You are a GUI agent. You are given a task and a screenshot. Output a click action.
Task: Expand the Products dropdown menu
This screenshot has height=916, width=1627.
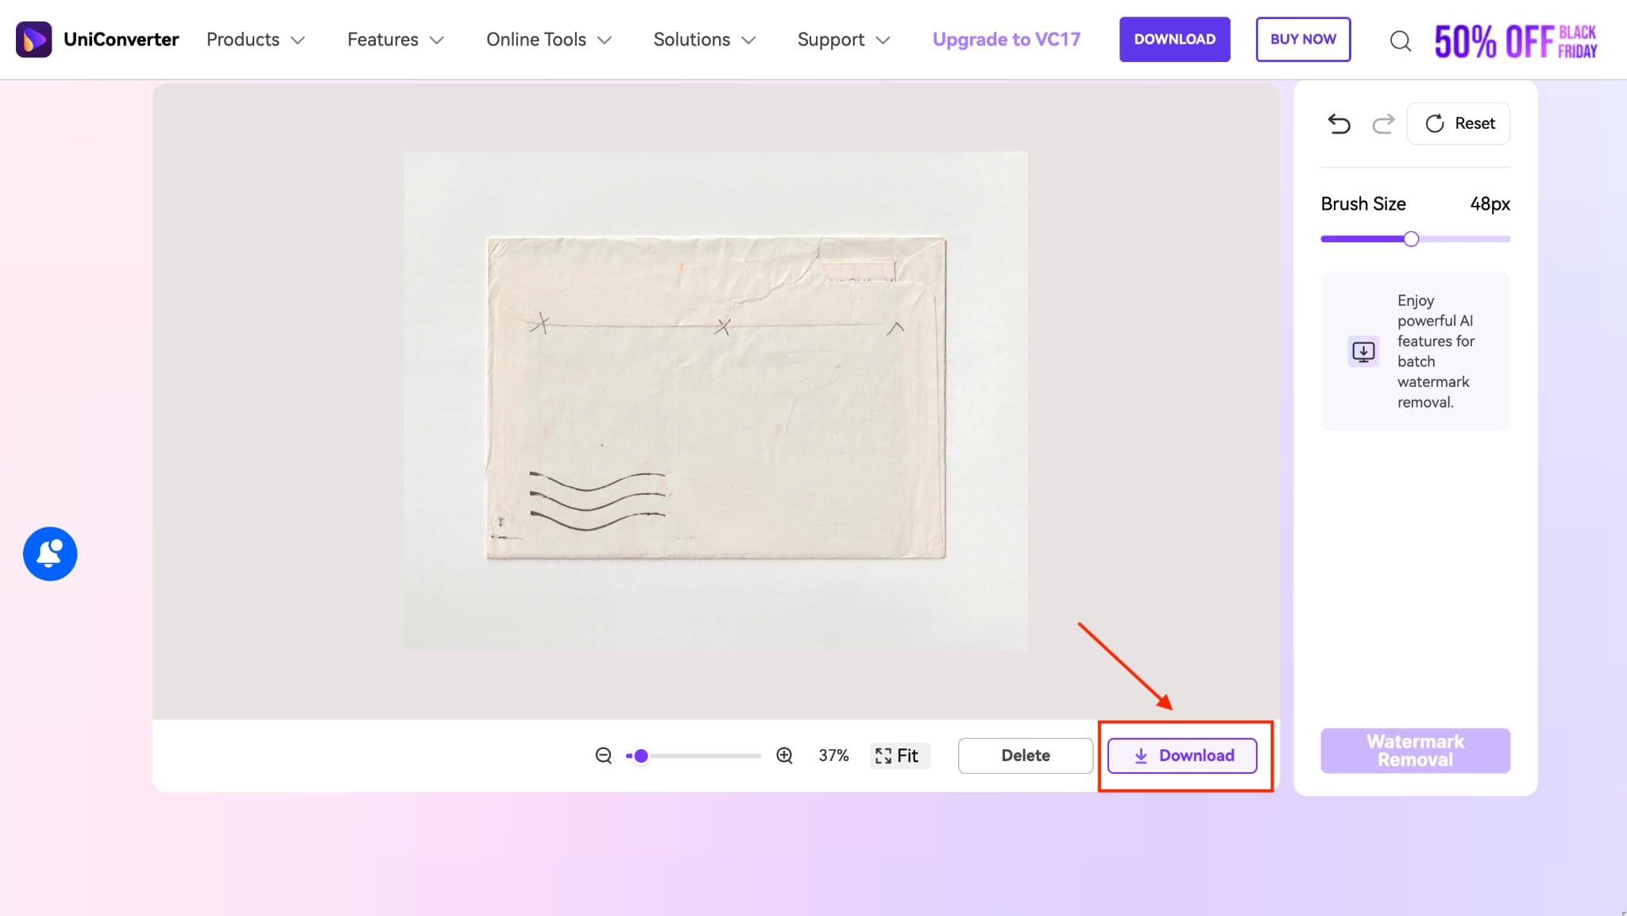(255, 40)
